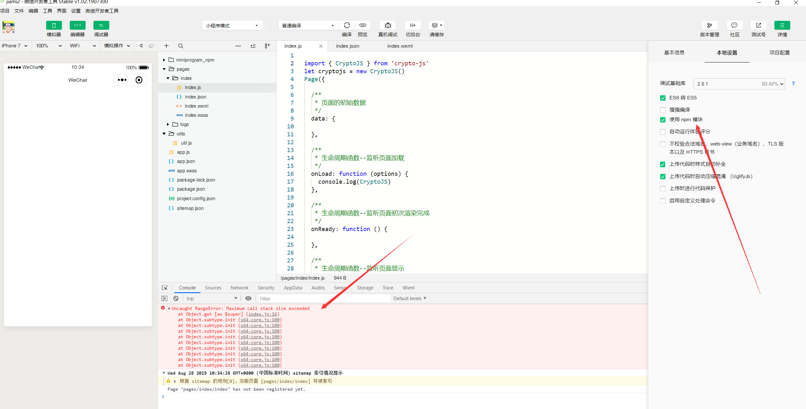Open project.config.json in file tree
This screenshot has height=409, width=806.
[x=196, y=199]
